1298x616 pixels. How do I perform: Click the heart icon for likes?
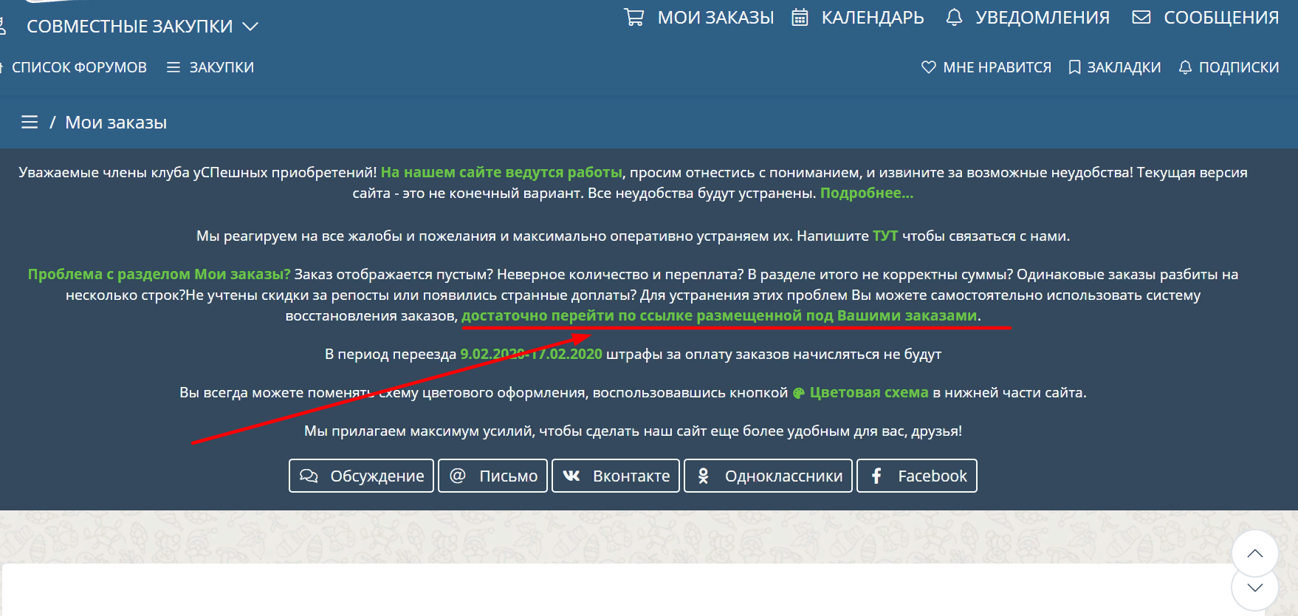(929, 67)
